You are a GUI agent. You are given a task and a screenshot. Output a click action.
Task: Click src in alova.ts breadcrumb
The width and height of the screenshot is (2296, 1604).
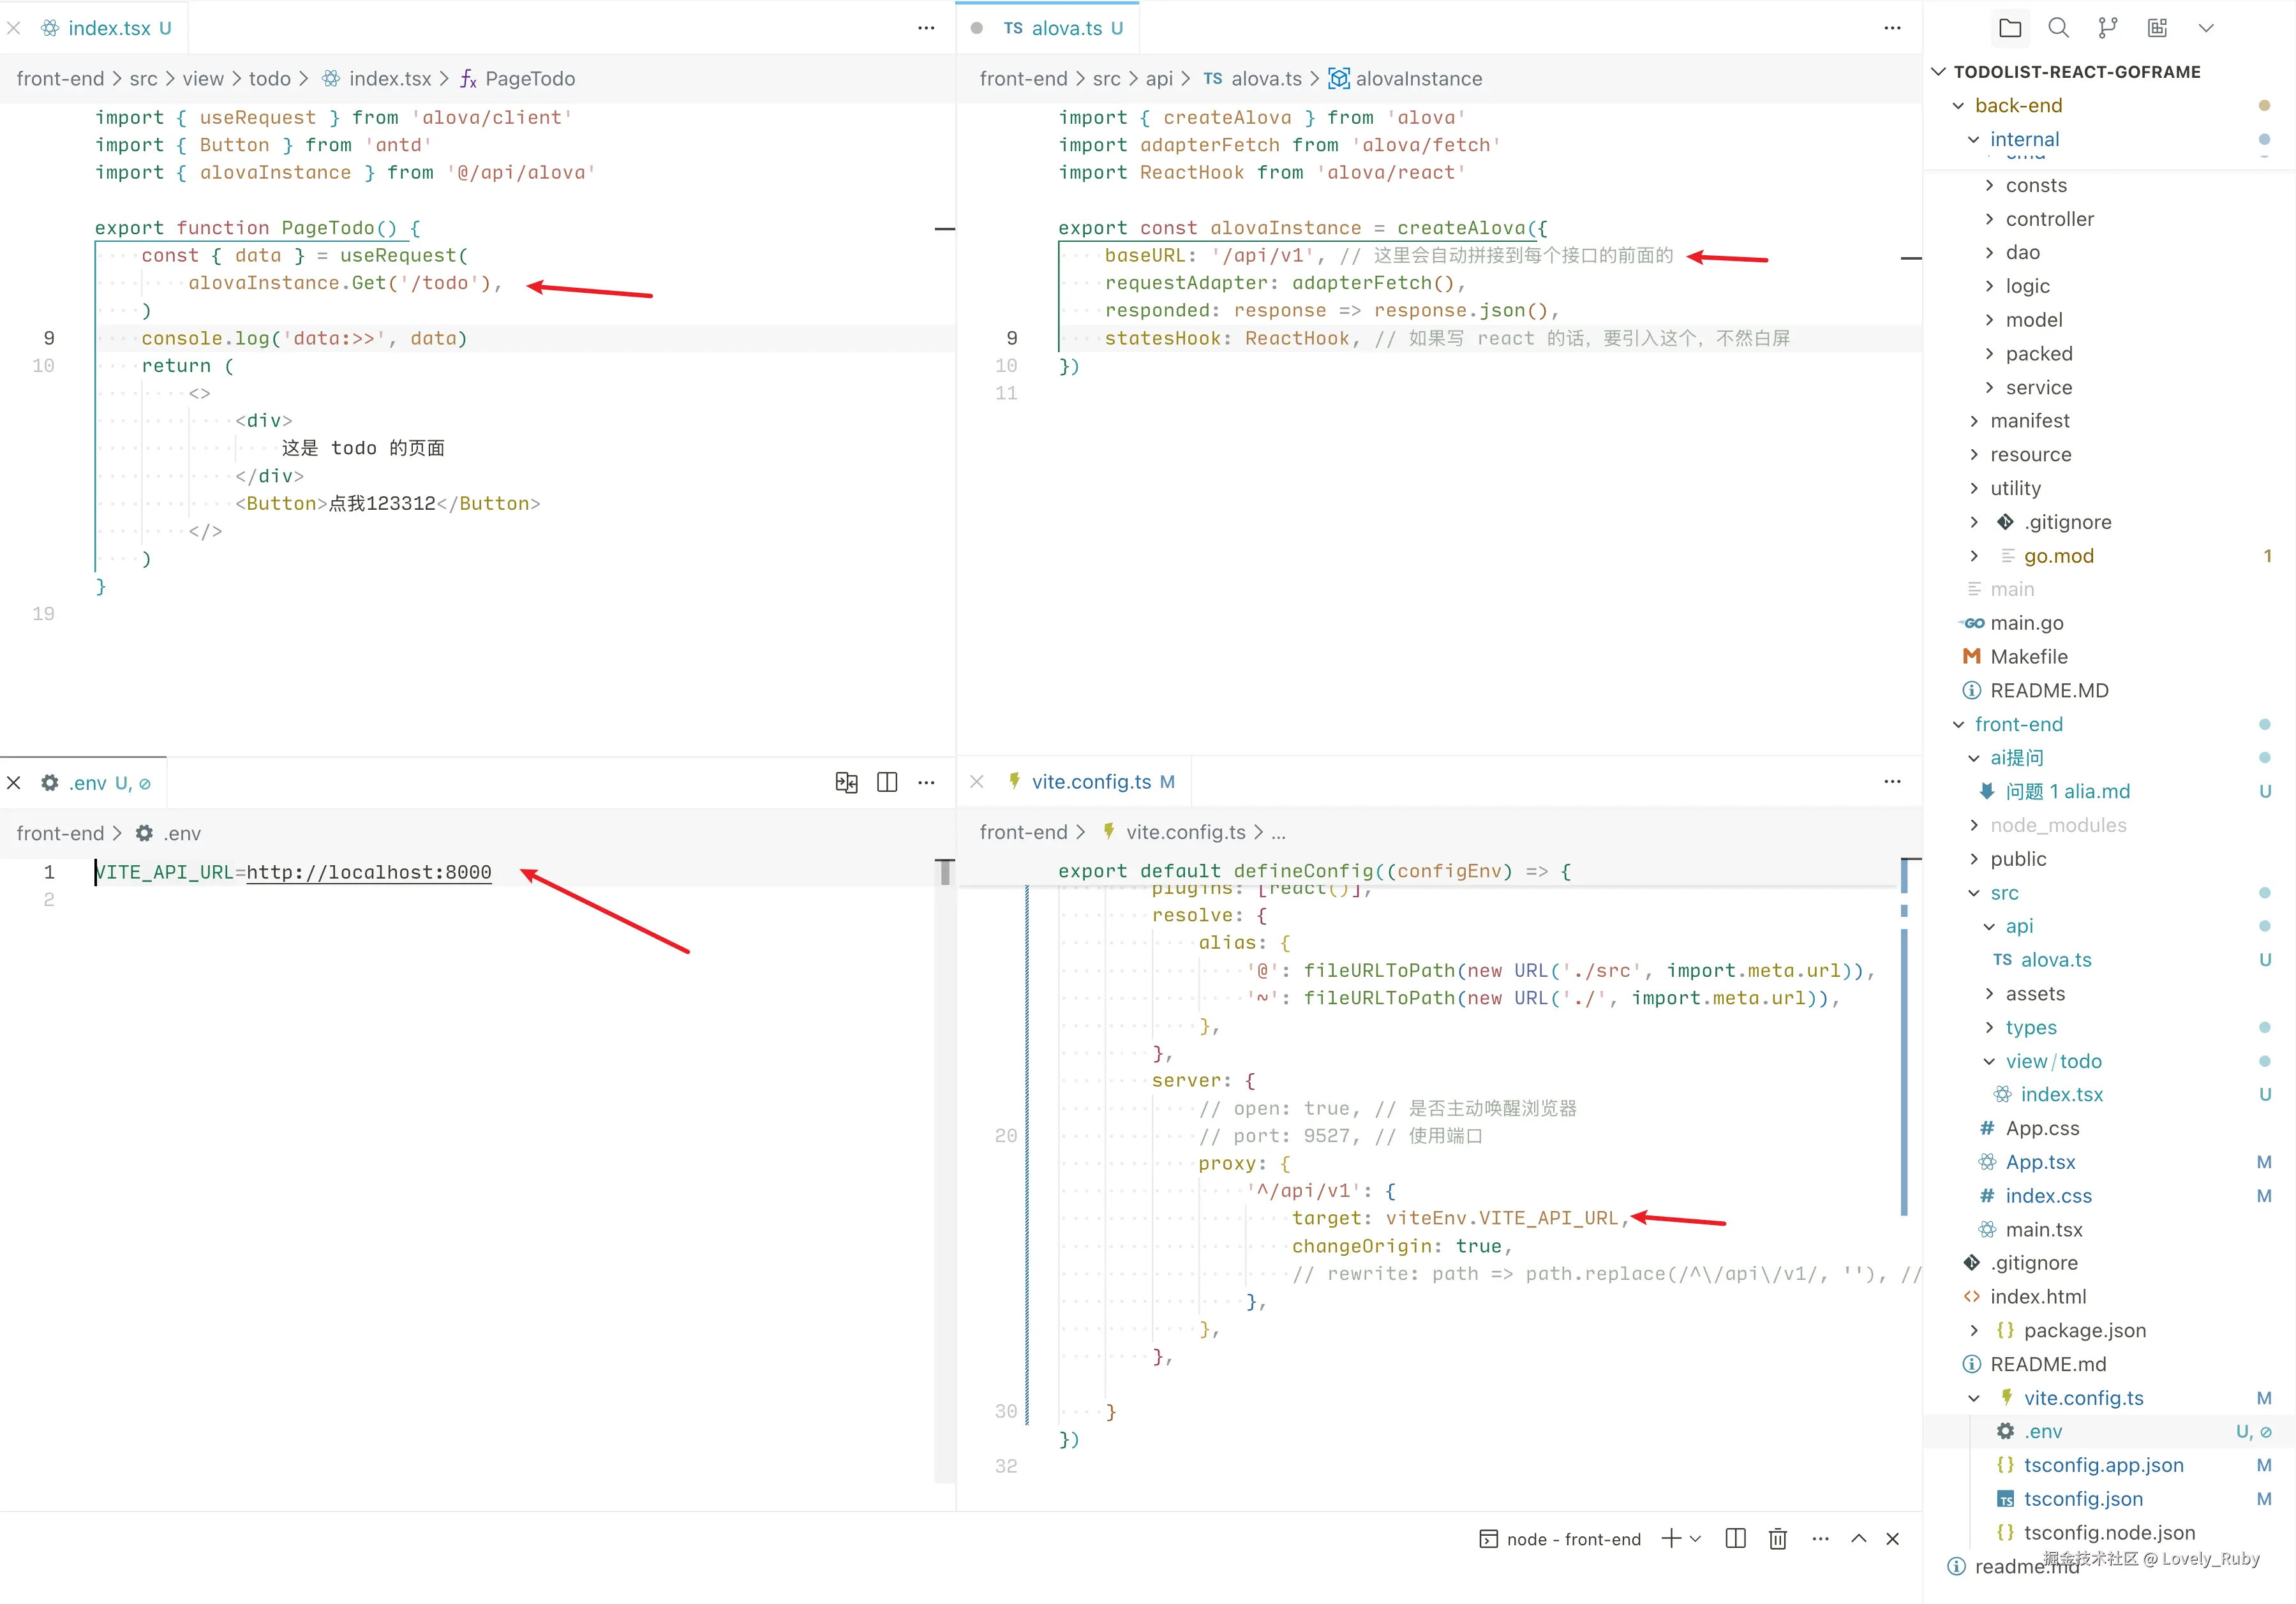tap(1106, 79)
